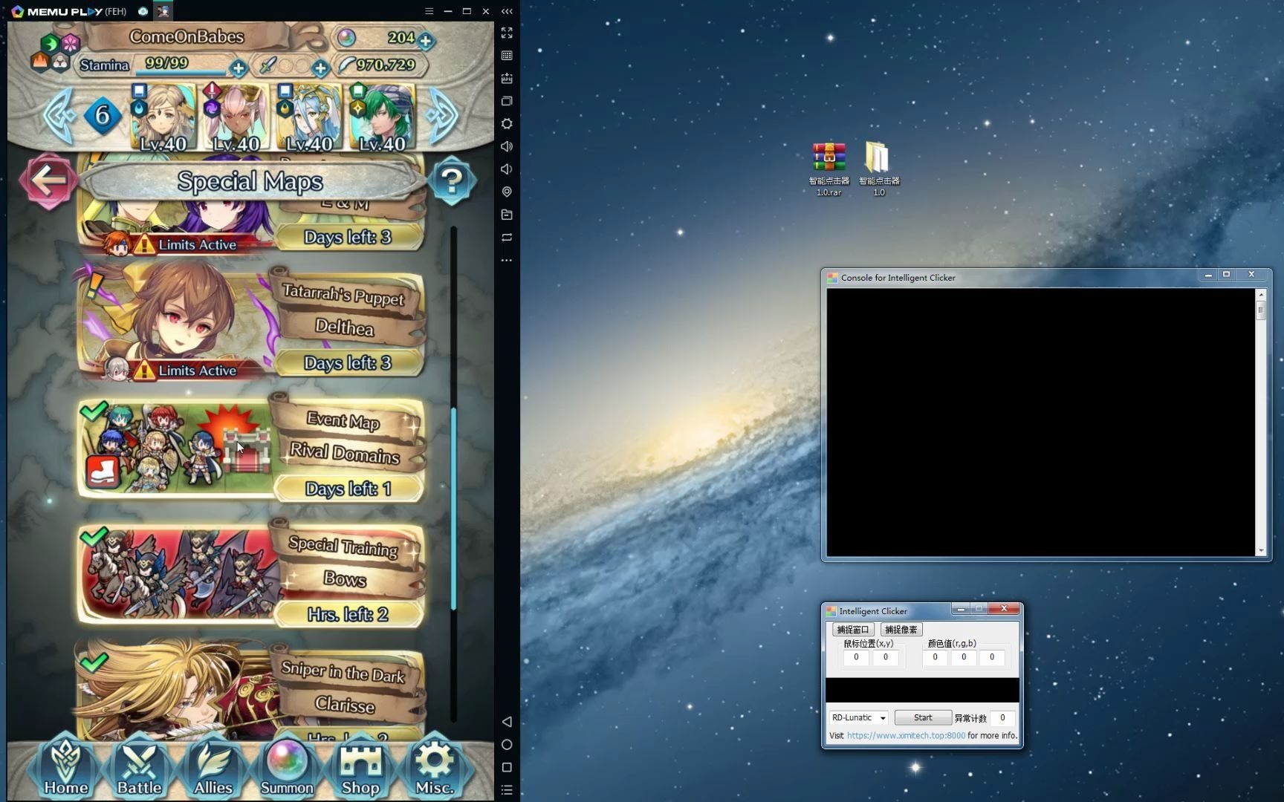Viewport: 1284px width, 802px height.
Task: Select the first hero with light brown hair
Action: point(164,117)
